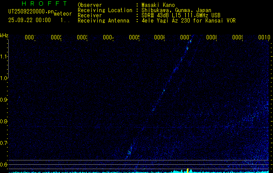The image size is (273, 173).
Task: Click the 0009 time marker
Action: (237, 37)
